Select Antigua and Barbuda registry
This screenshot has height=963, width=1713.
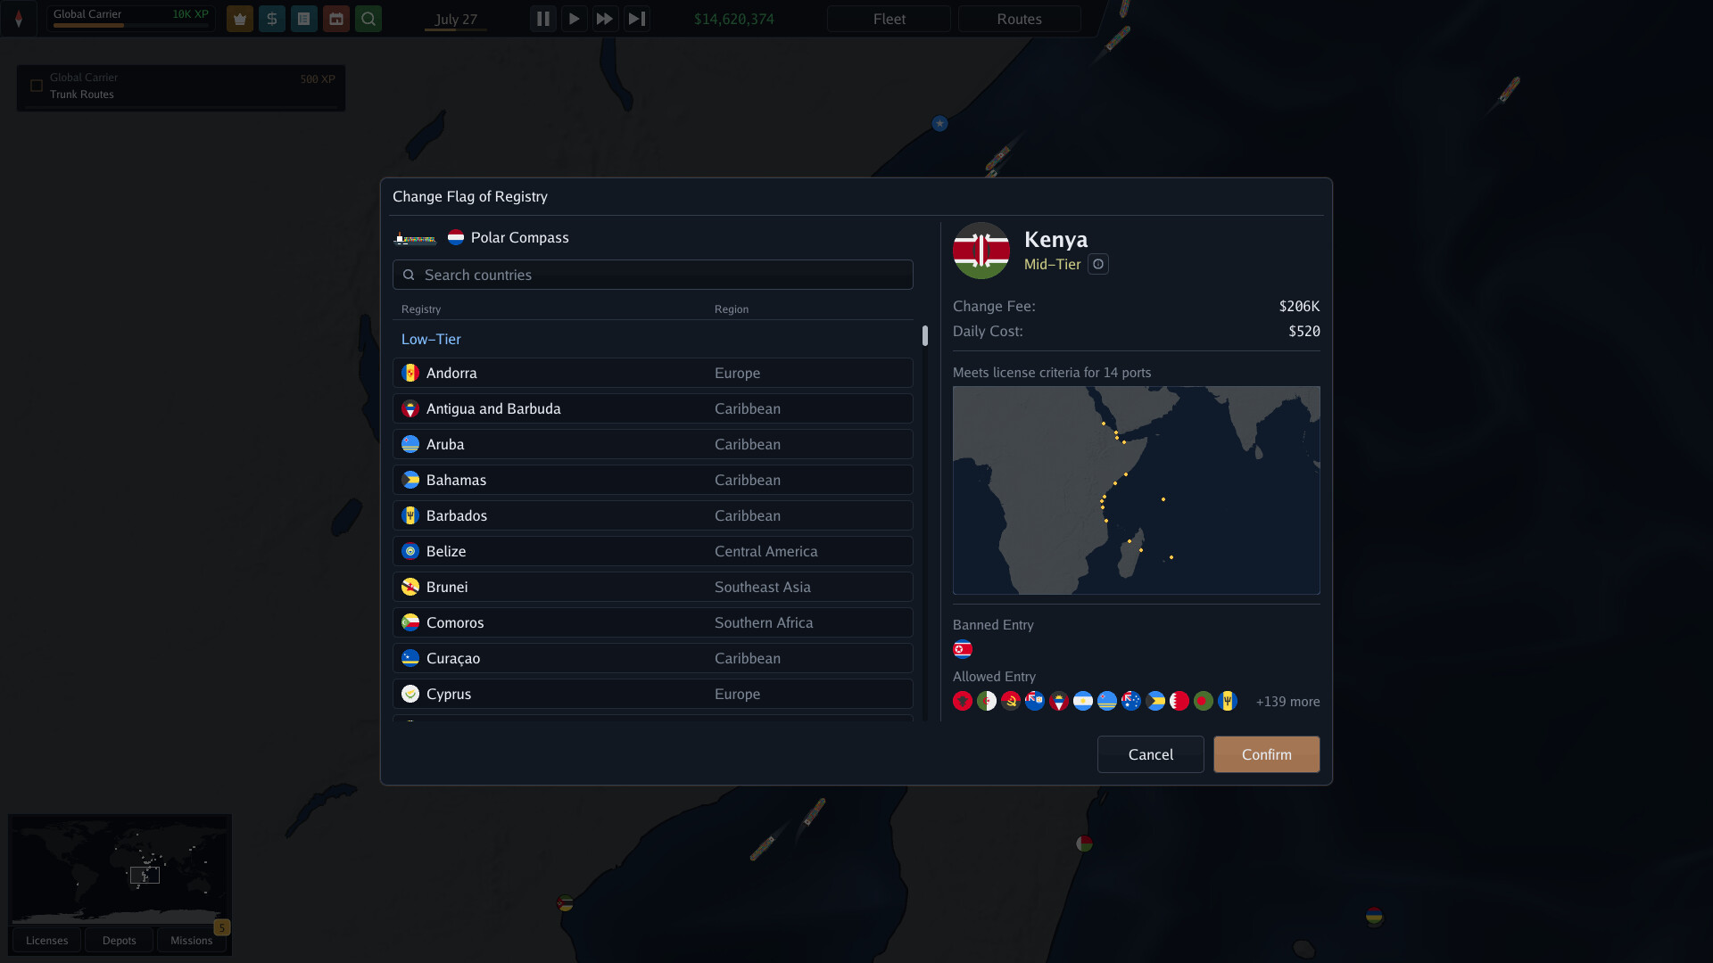(652, 408)
